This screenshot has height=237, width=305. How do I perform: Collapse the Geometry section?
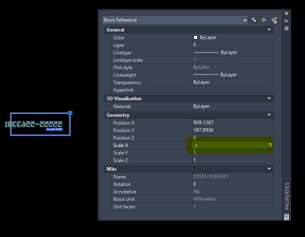point(269,115)
